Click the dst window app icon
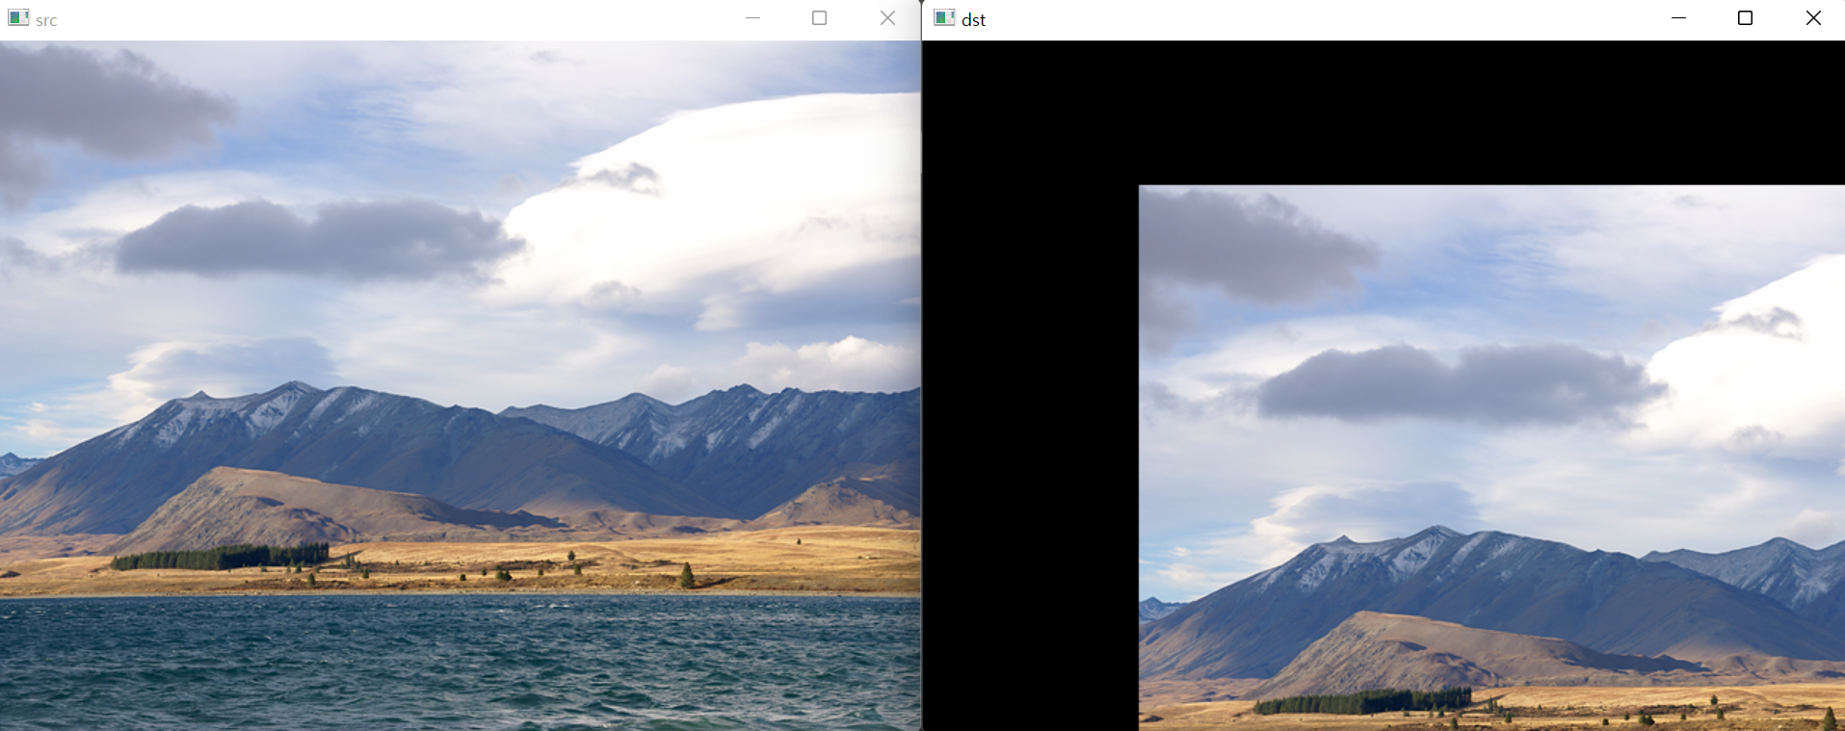Screen dimensions: 1845x731 pyautogui.click(x=945, y=18)
